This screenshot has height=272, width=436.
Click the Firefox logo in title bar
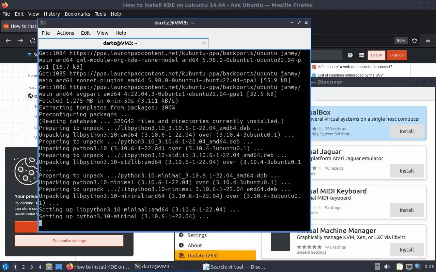pos(5,5)
